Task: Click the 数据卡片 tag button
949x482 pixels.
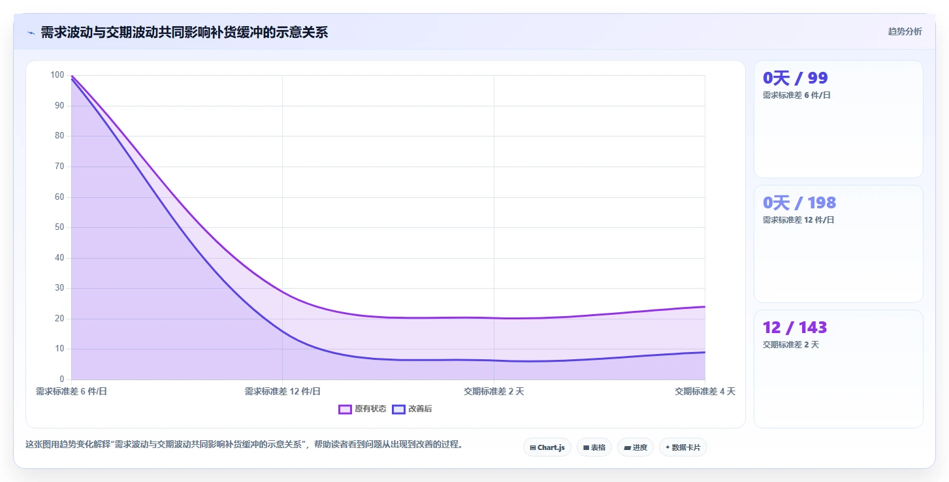Action: 683,447
